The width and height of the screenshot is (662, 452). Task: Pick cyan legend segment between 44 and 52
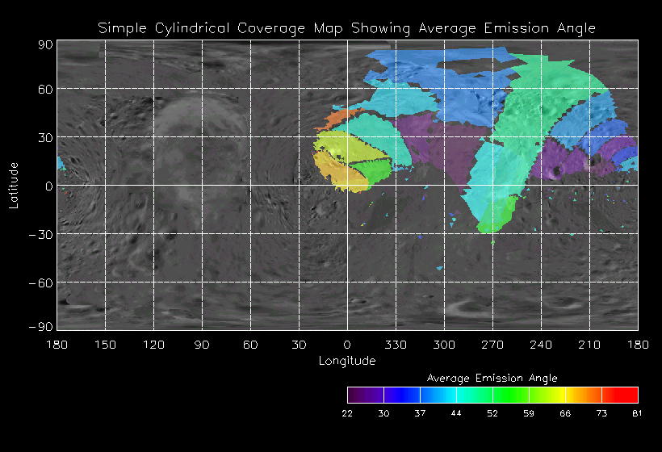coord(474,395)
